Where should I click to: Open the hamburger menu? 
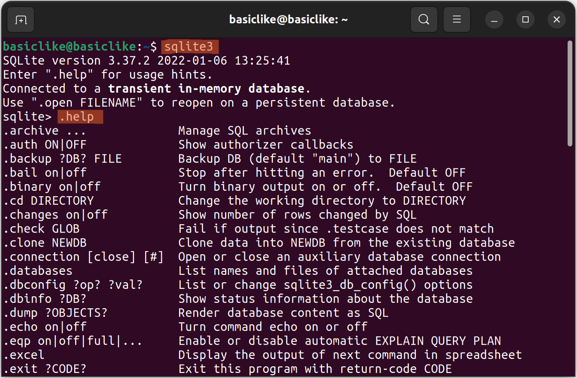pyautogui.click(x=457, y=20)
